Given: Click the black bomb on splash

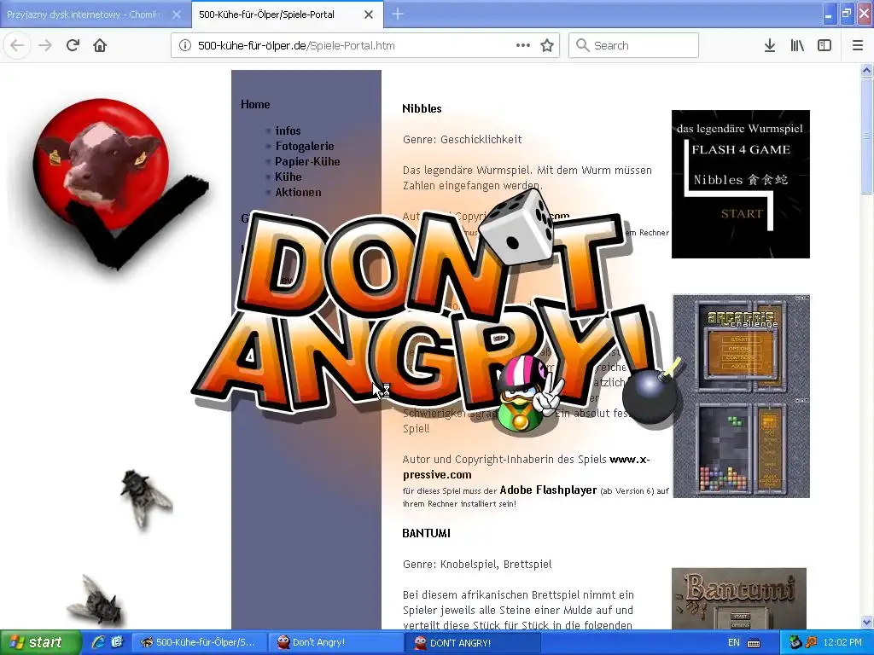Looking at the screenshot, I should click(650, 394).
